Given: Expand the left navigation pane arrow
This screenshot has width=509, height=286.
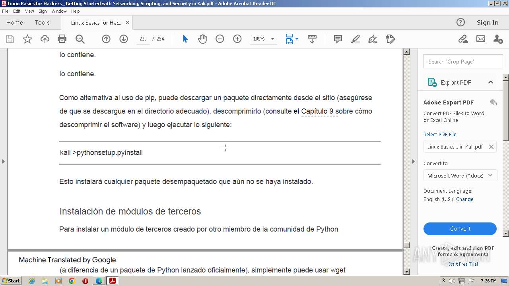Looking at the screenshot, I should point(4,161).
